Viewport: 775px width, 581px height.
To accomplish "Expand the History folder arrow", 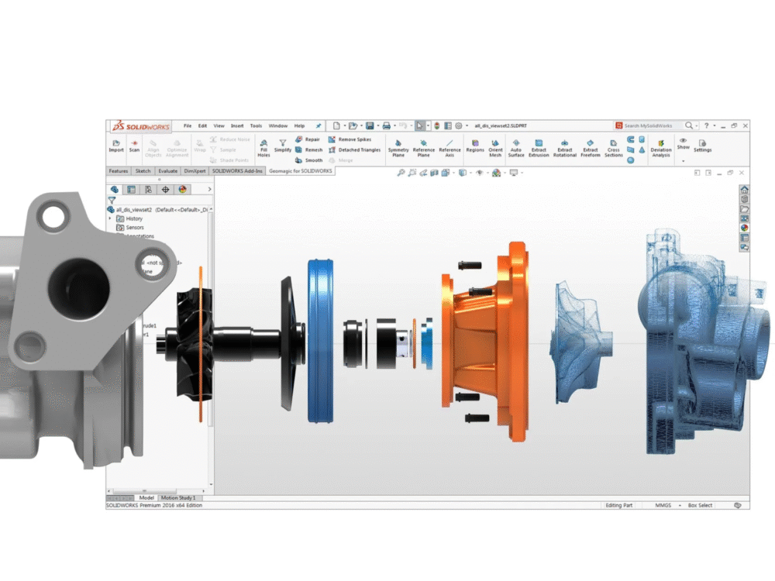I will [x=110, y=218].
